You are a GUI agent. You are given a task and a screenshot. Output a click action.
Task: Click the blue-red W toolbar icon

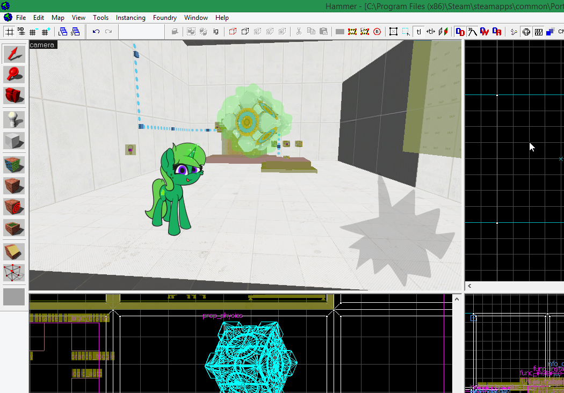[485, 32]
